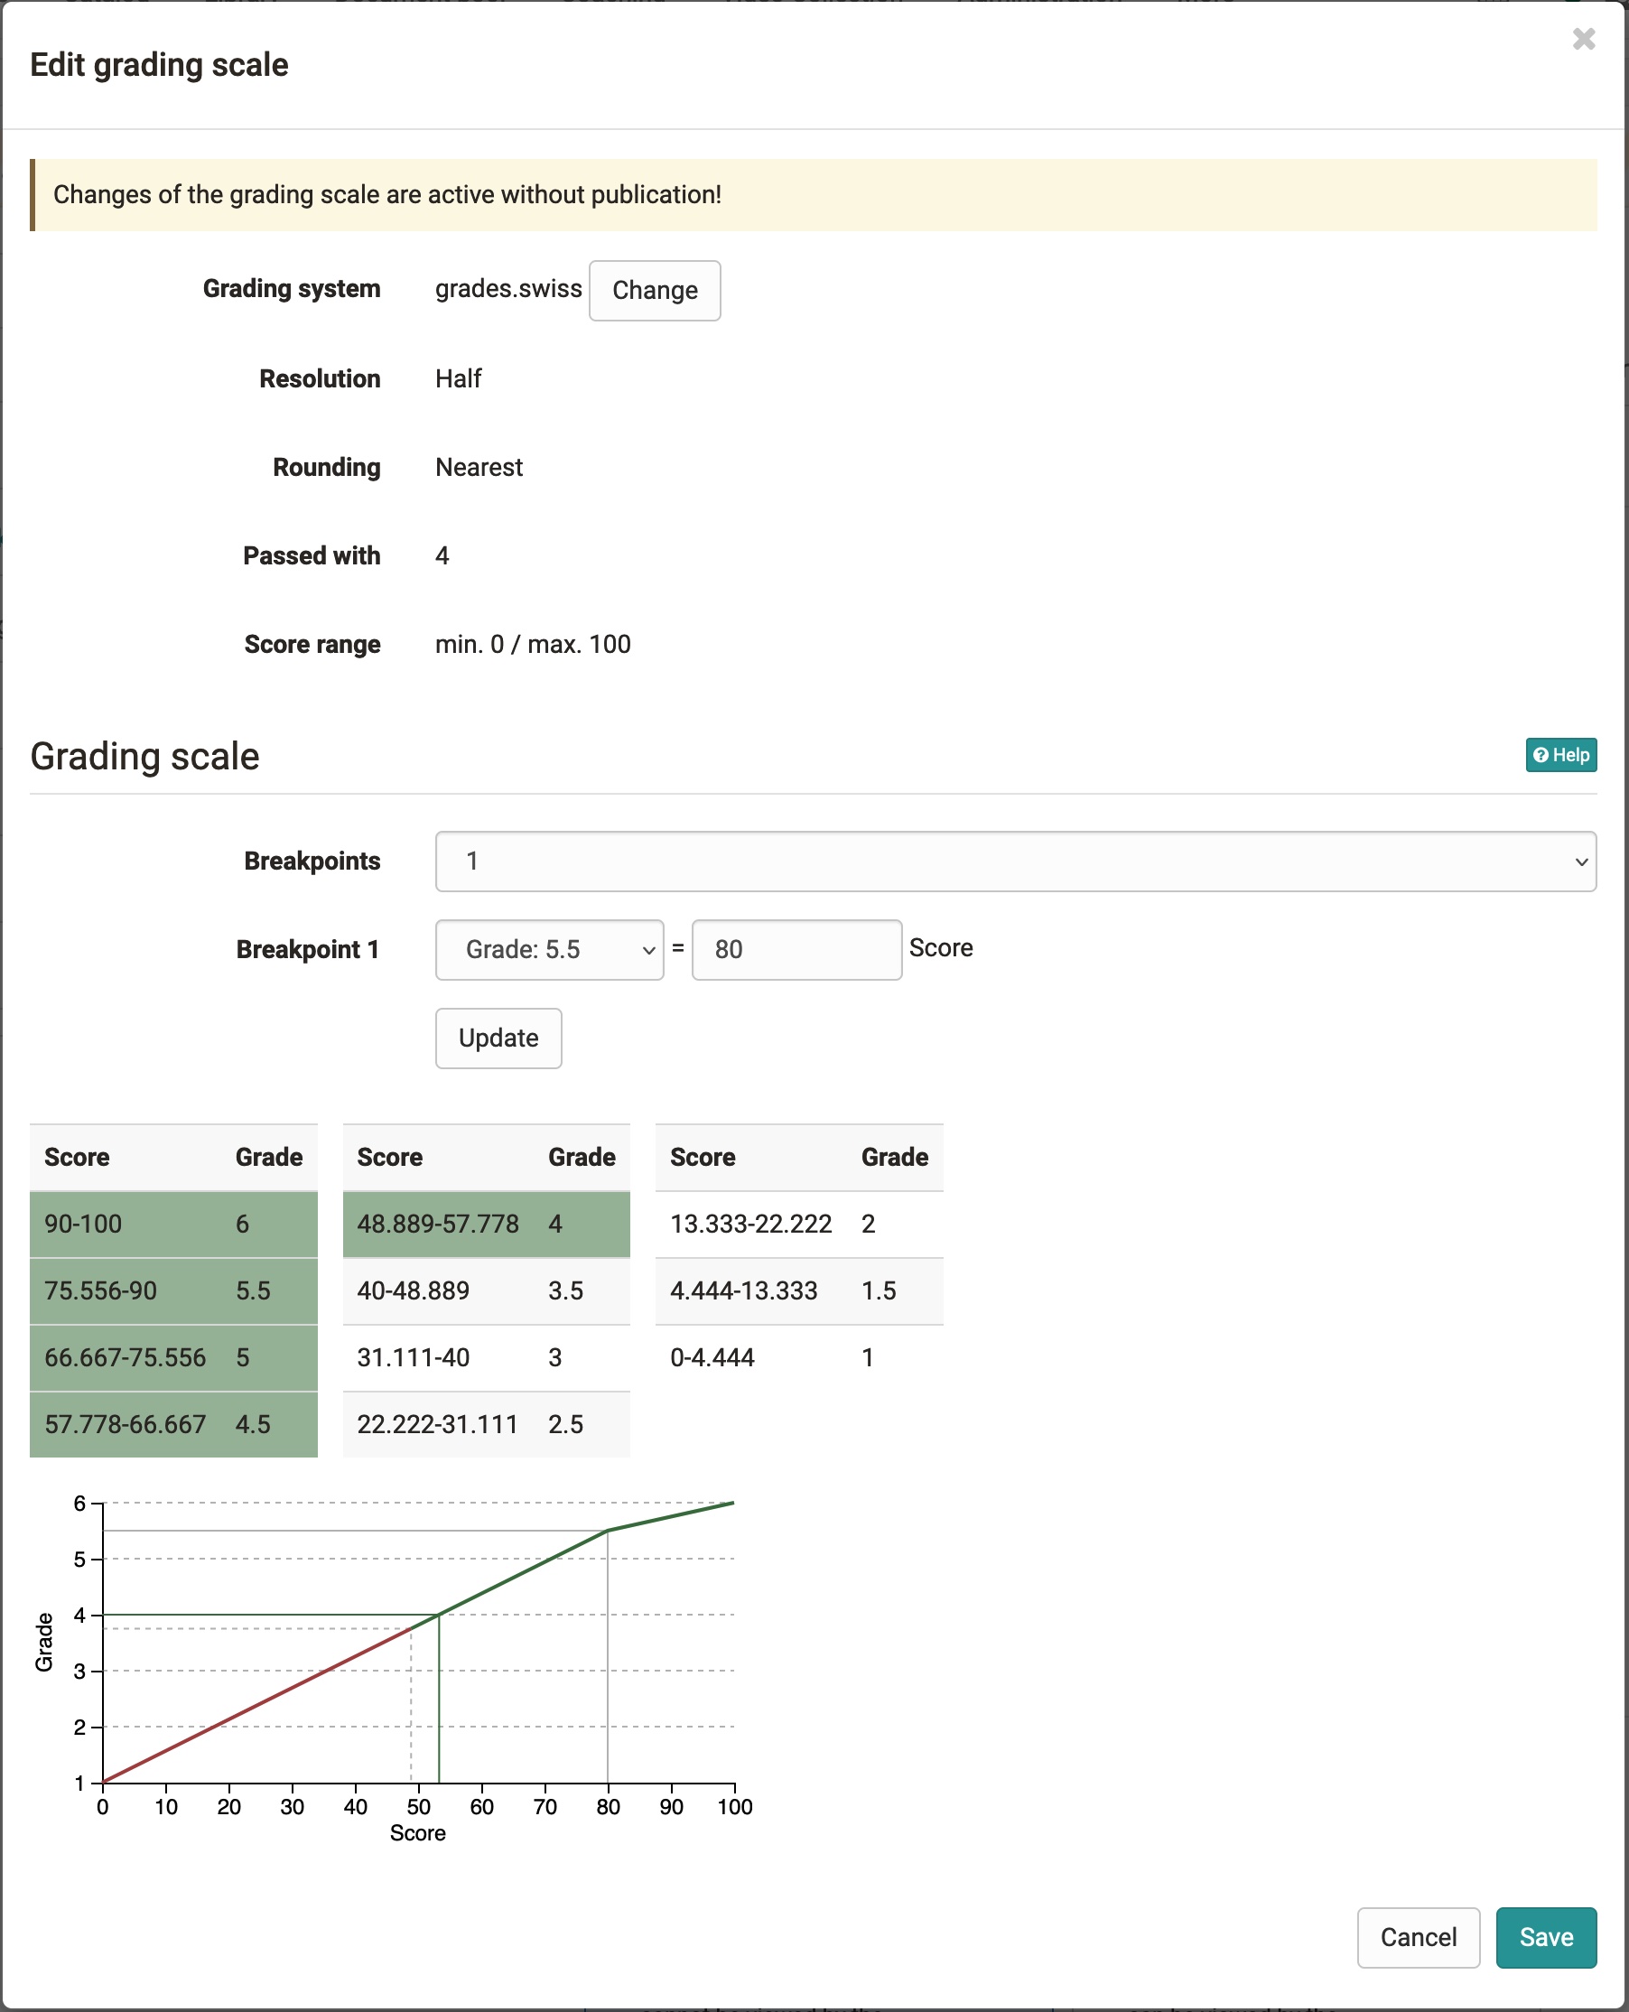1629x2012 pixels.
Task: Click the 75.556-90 grade 5.5 row
Action: pos(173,1290)
